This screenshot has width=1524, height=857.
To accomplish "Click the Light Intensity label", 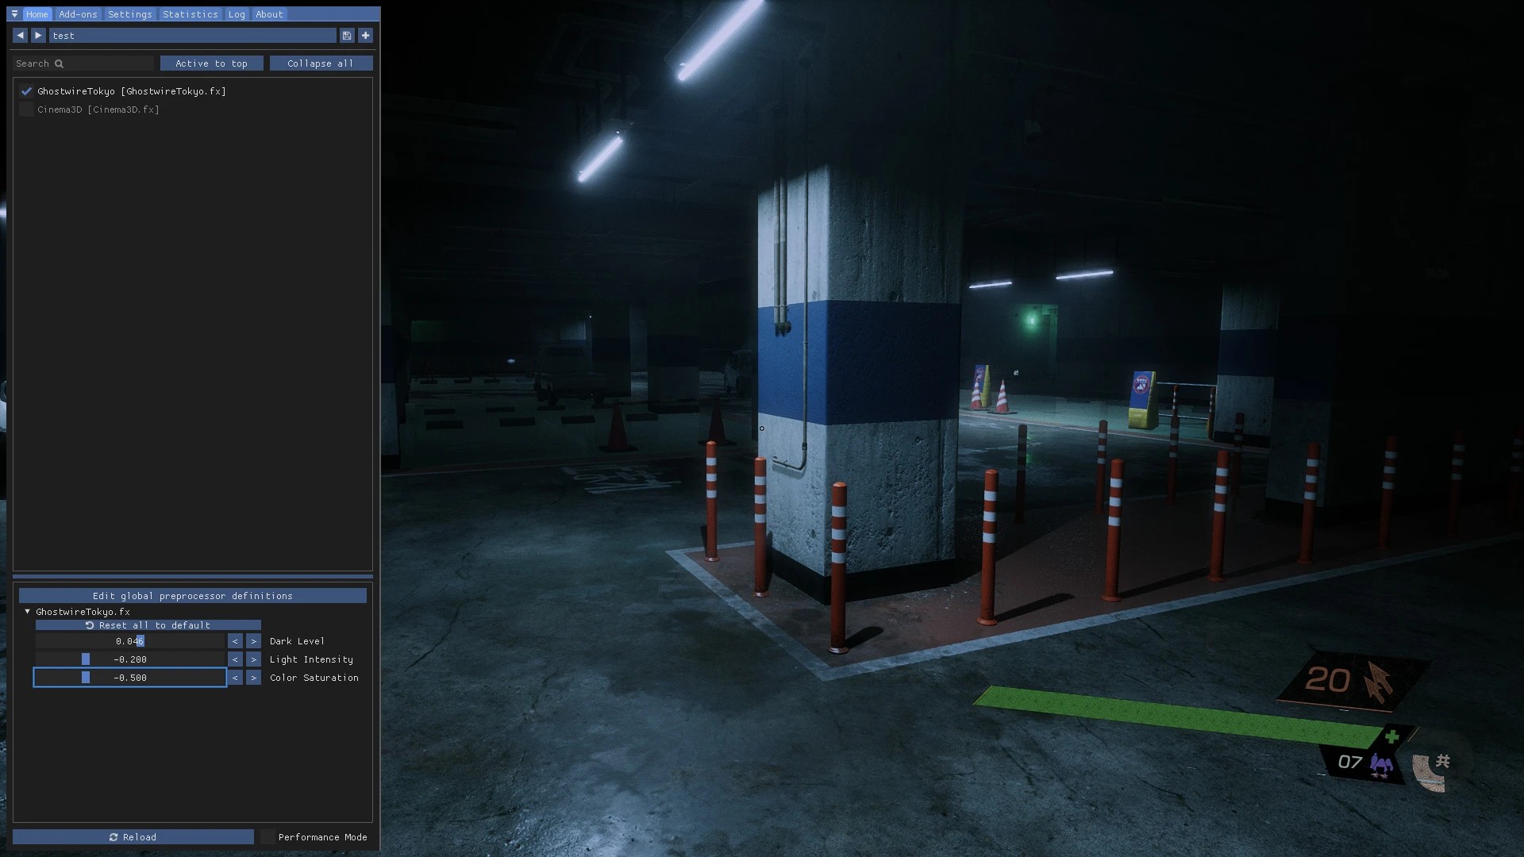I will (311, 659).
